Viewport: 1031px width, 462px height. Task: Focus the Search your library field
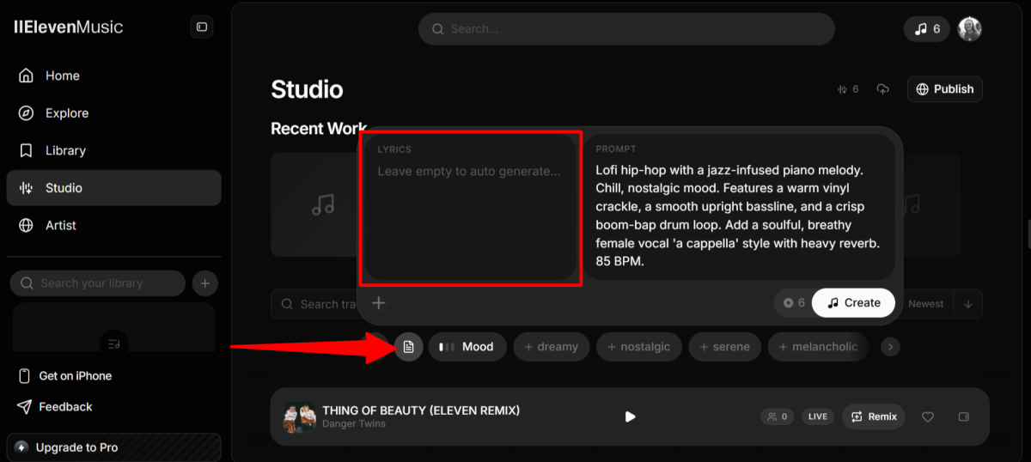pos(97,283)
